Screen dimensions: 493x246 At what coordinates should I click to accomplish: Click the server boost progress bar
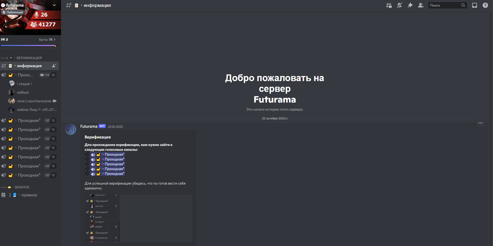[29, 46]
